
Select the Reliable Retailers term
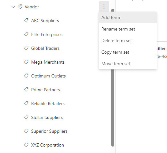[48, 104]
